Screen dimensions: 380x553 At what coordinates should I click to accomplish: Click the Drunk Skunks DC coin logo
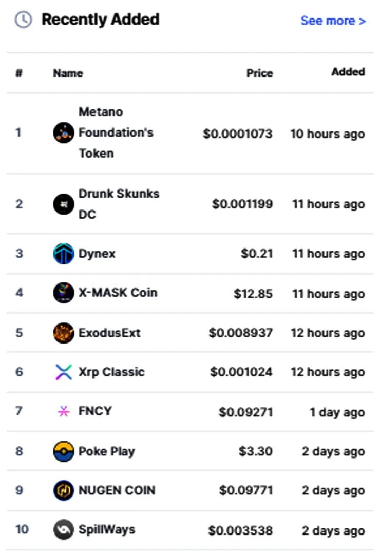[64, 204]
